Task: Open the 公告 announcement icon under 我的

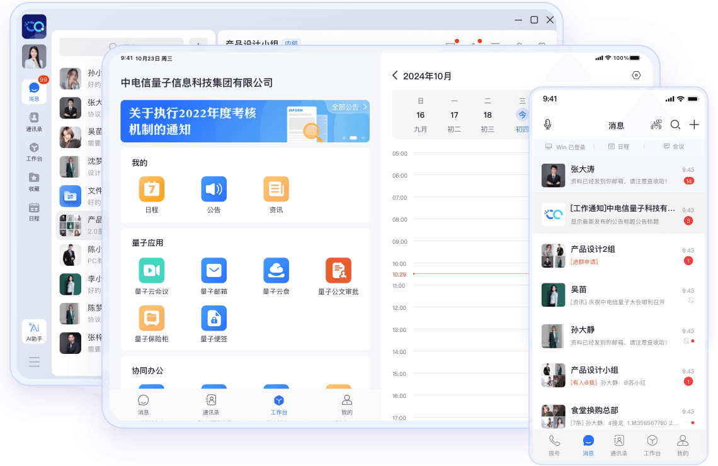Action: click(214, 189)
